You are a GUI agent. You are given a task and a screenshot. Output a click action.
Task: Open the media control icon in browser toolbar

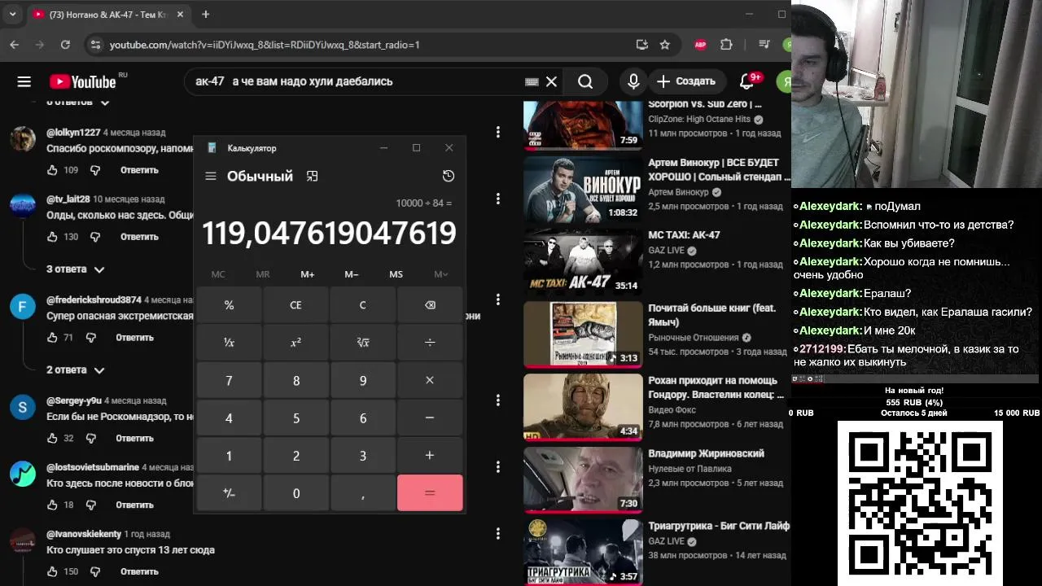pyautogui.click(x=764, y=45)
